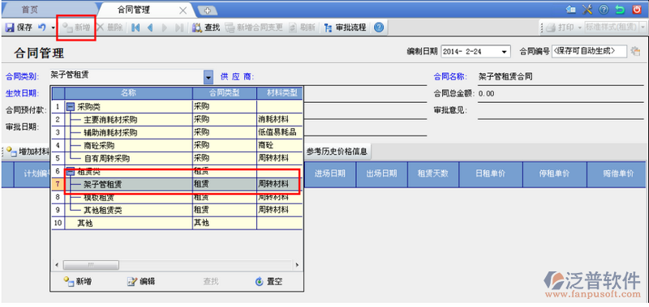Open the approval flow (审批流程) icon
The height and width of the screenshot is (307, 649).
click(329, 28)
